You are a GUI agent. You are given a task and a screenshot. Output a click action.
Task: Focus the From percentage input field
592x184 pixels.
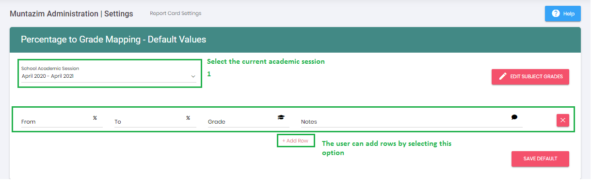point(62,121)
